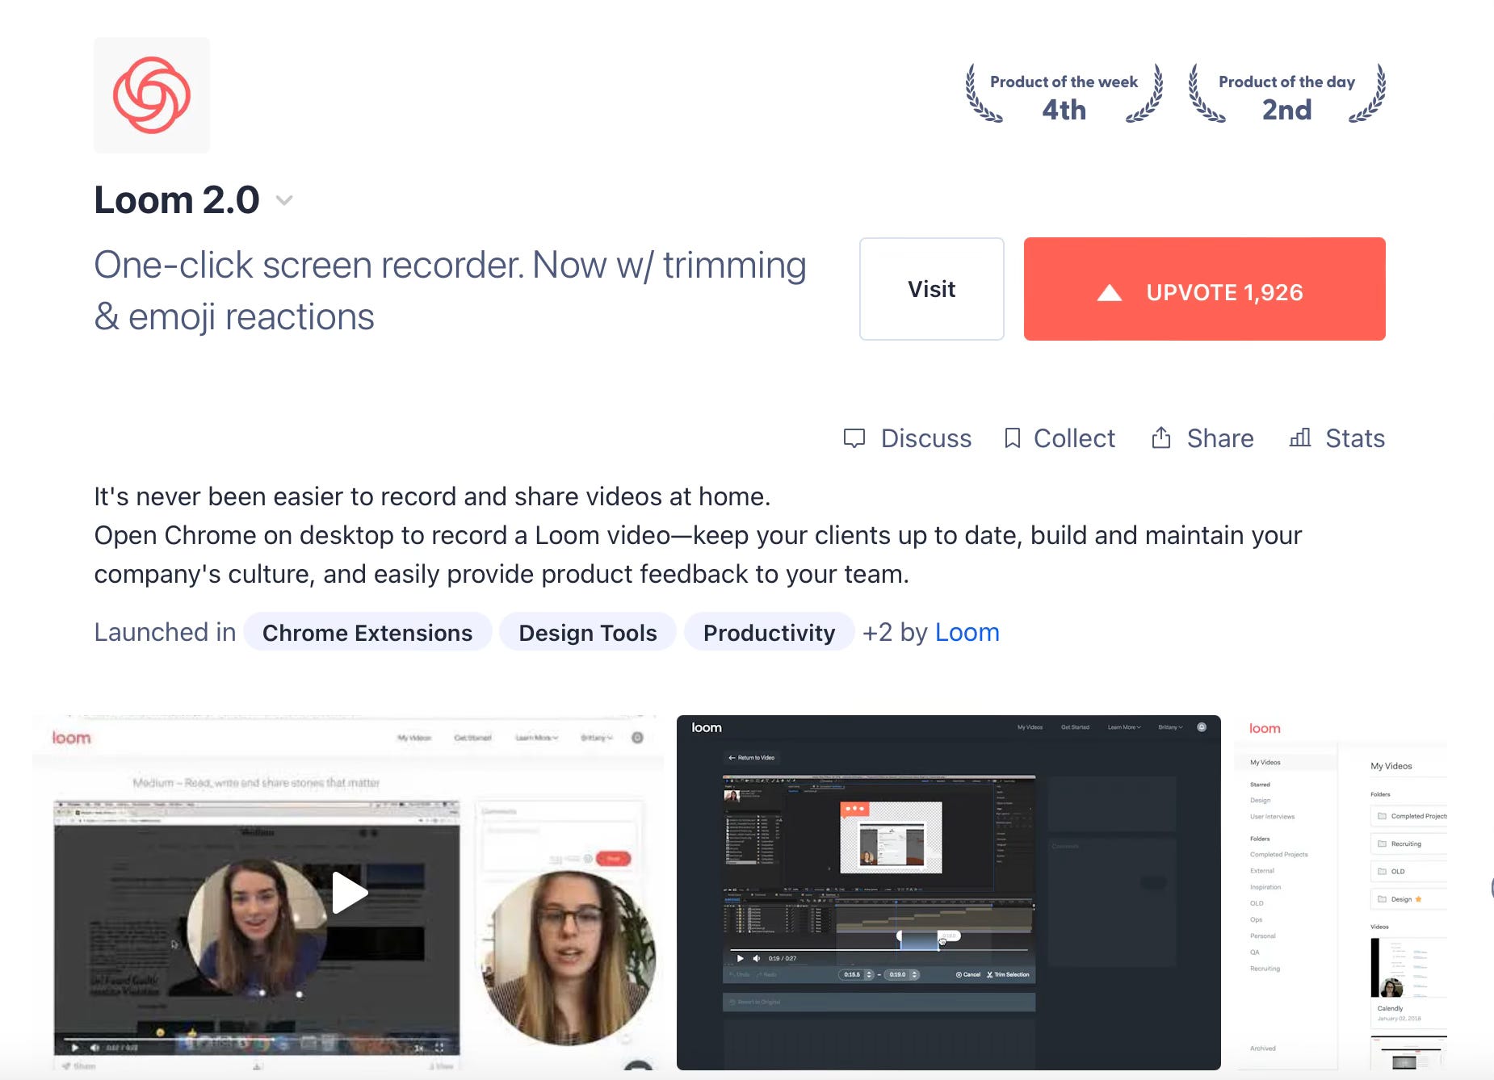Open the Discuss section
The image size is (1494, 1080).
pos(908,438)
